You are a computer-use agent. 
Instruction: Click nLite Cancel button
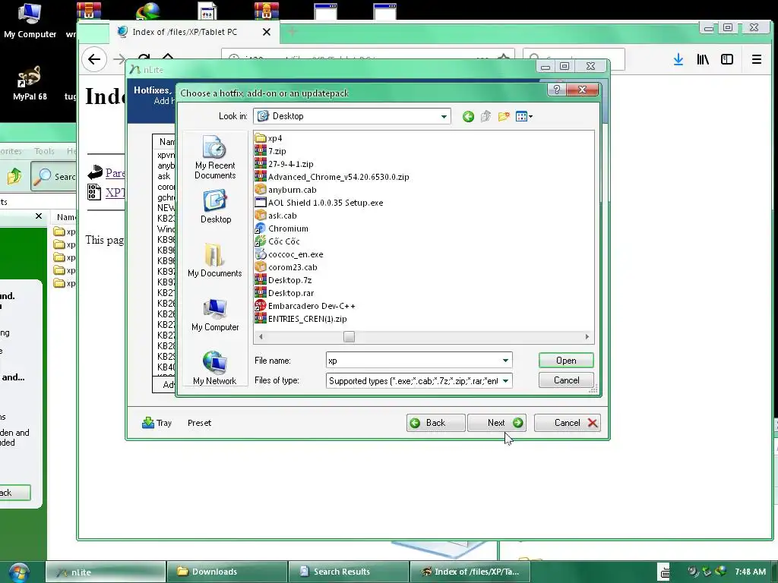click(567, 423)
